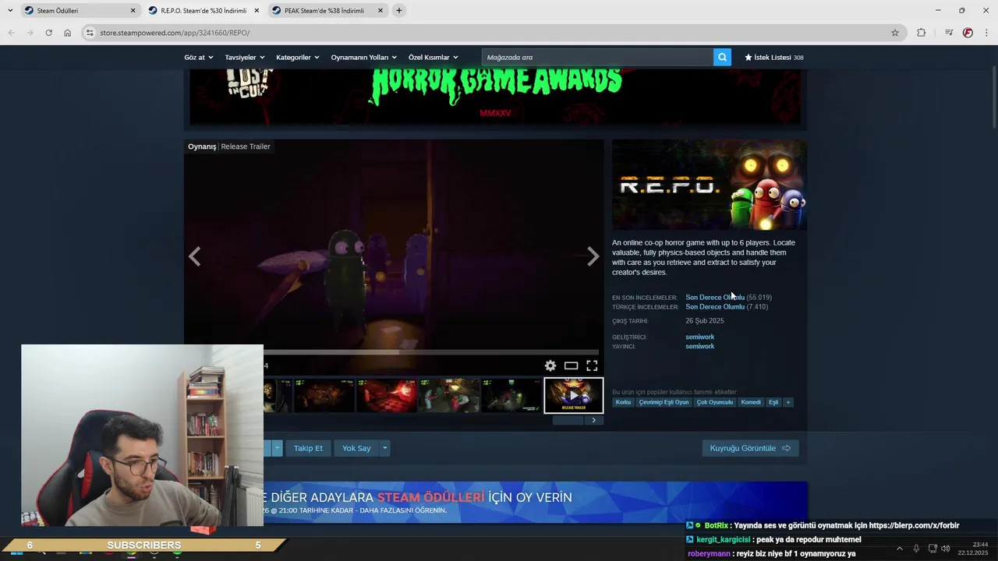
Task: Open the dropdown arrow beside Yok Say
Action: pyautogui.click(x=384, y=448)
